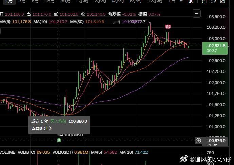
Task: Click the MA(10) 101,210.7 legend
Action: coord(50,22)
